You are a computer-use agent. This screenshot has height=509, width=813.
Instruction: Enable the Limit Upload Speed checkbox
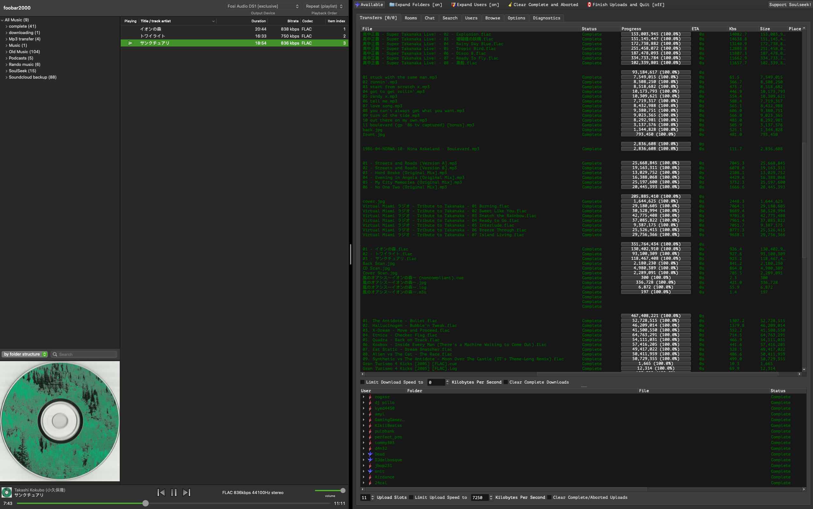(411, 498)
